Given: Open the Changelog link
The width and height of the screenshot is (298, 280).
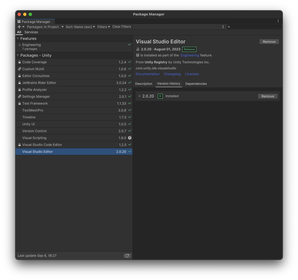Looking at the screenshot, I should 172,74.
